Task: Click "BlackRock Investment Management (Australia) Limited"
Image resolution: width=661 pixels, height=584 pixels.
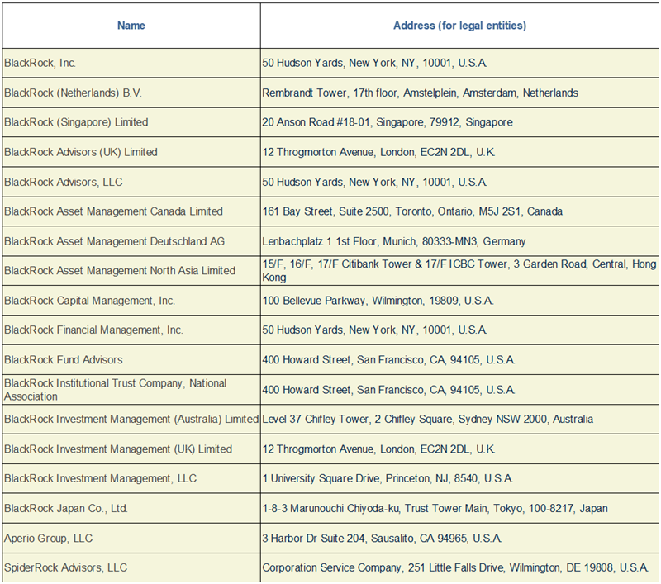Action: pyautogui.click(x=131, y=420)
